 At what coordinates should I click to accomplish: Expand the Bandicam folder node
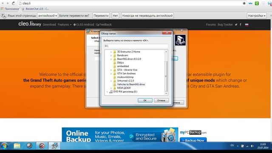pos(111,56)
